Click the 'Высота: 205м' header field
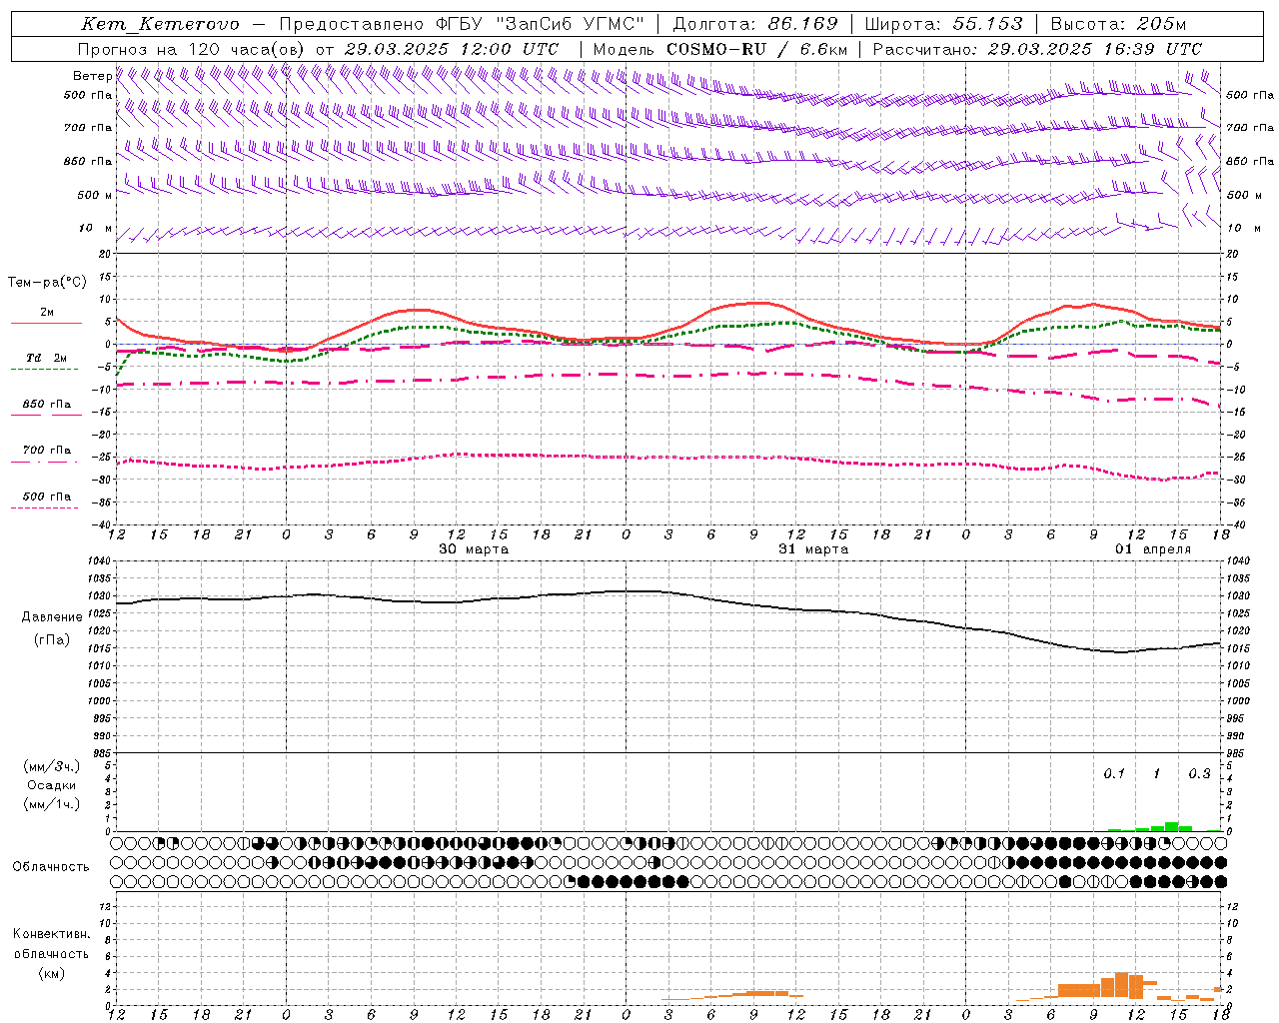1279x1023 pixels. tap(1118, 24)
